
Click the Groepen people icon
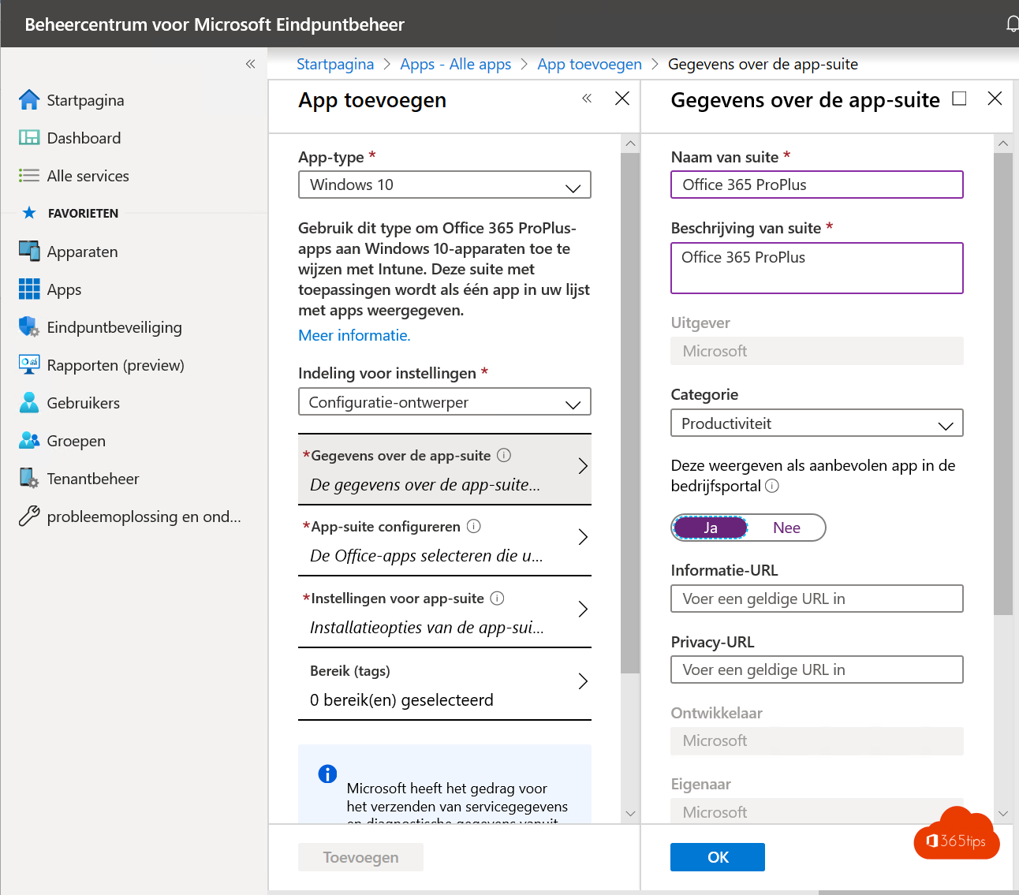(29, 441)
